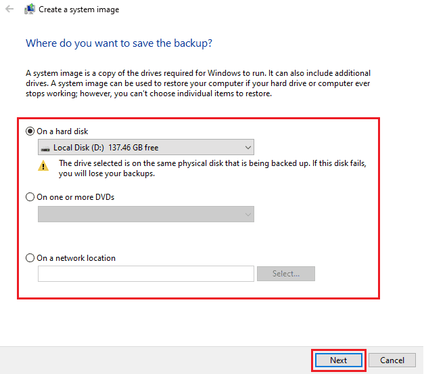Expand the hard disk dropdown arrow
Viewport: 424px width, 374px height.
coord(248,148)
